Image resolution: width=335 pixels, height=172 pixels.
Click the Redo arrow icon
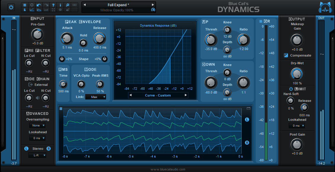(46, 5)
